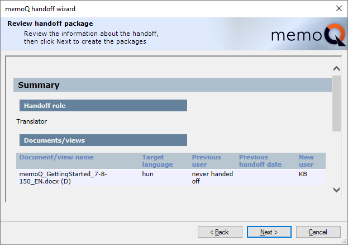
Task: Click the memoQ logo
Action: (x=304, y=35)
